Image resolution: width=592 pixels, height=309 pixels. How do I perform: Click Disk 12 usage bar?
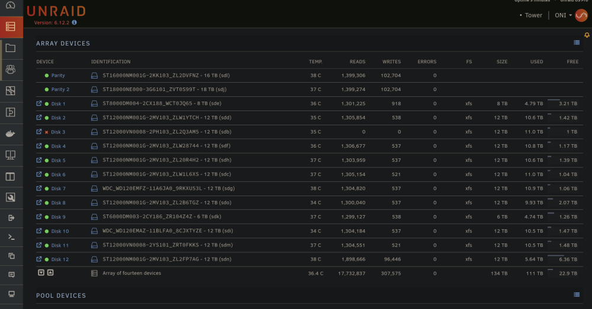pyautogui.click(x=556, y=255)
